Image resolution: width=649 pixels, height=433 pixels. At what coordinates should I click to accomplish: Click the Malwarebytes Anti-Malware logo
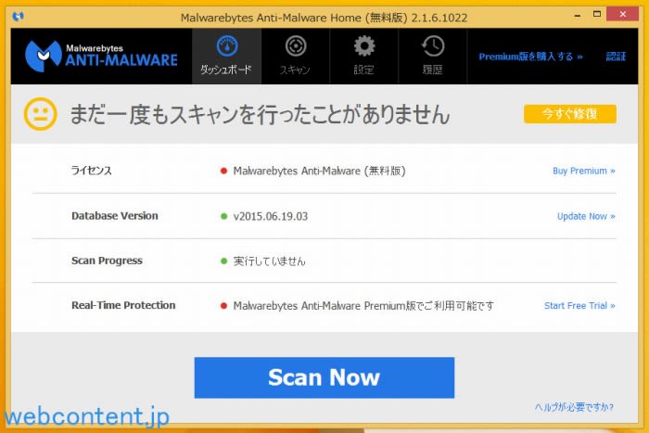click(x=101, y=55)
